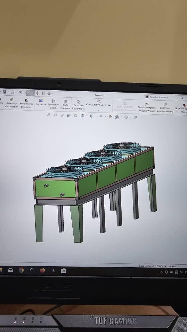Start Compare Documents

point(78,105)
